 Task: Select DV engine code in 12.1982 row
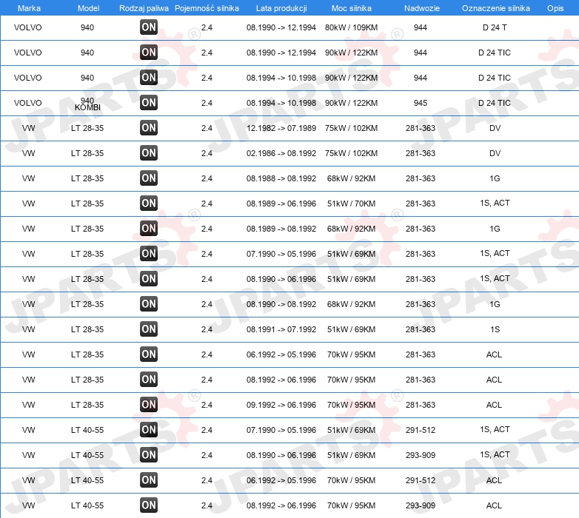click(x=495, y=128)
